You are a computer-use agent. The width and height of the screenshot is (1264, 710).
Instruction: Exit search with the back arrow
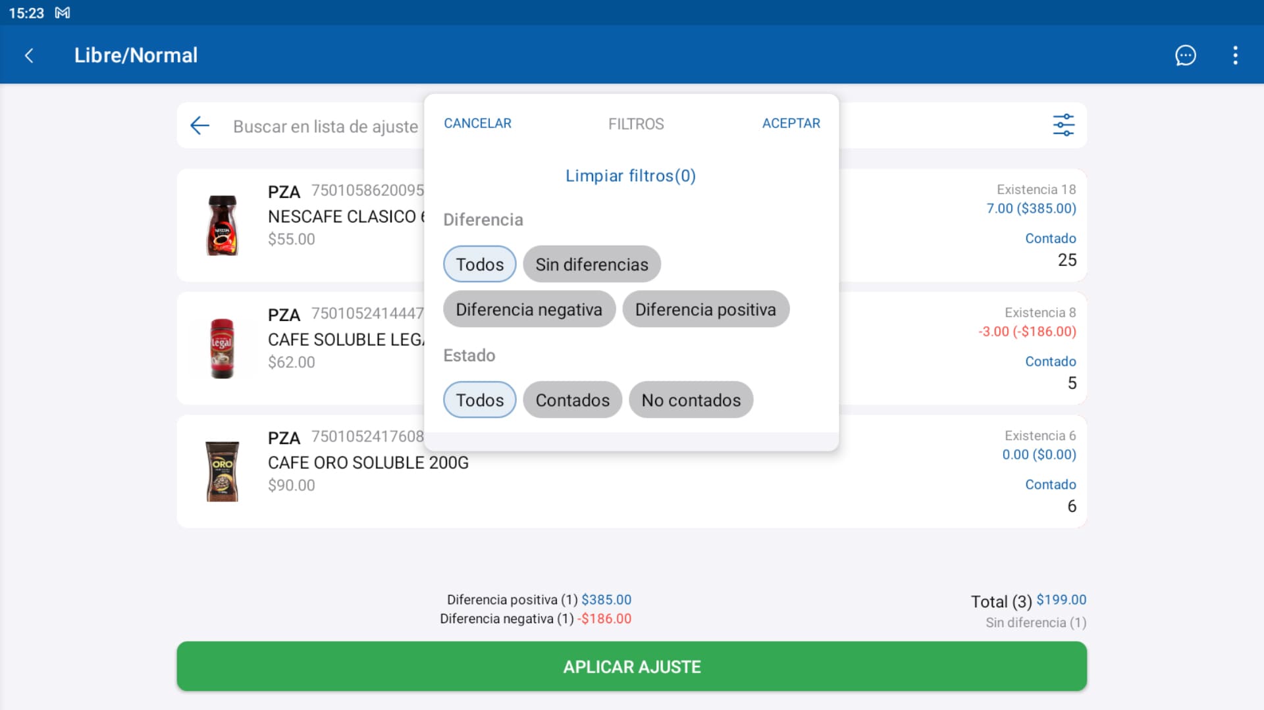tap(200, 125)
